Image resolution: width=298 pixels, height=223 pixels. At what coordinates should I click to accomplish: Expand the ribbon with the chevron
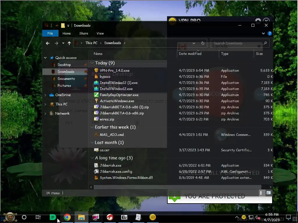(x=263, y=33)
